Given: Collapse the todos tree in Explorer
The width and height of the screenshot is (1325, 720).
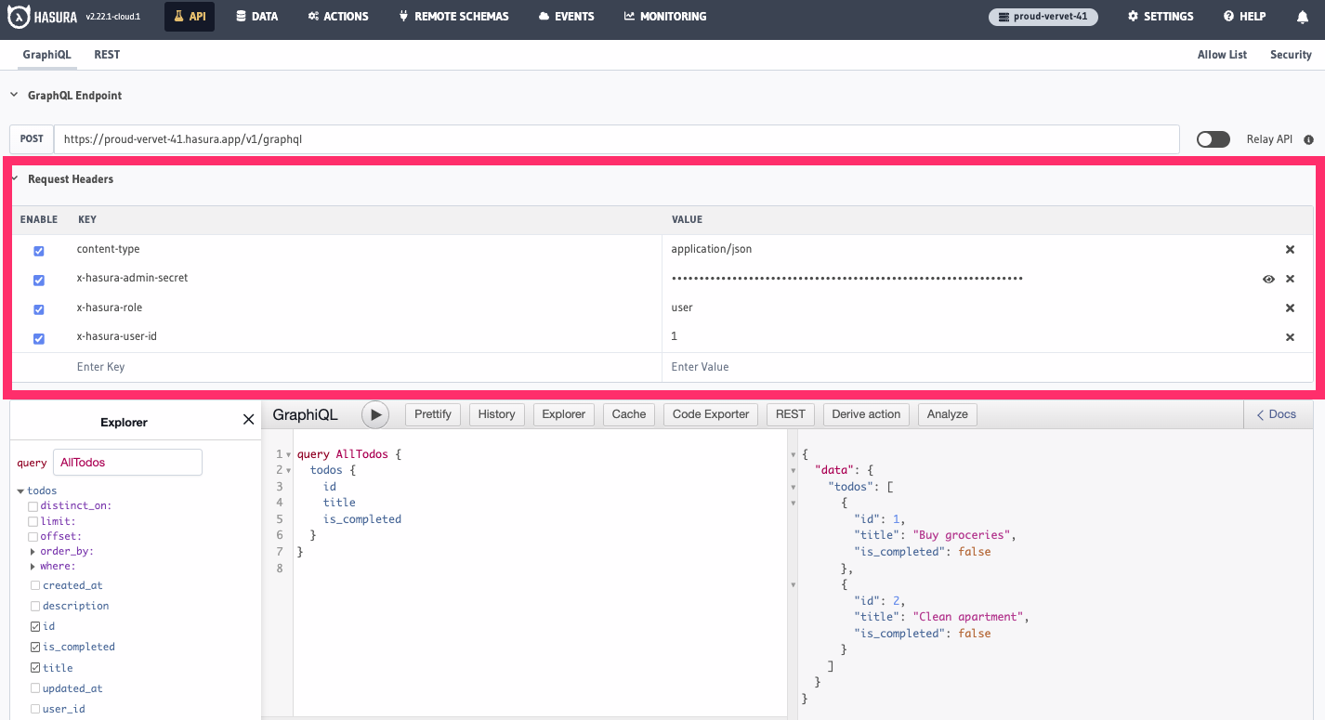Looking at the screenshot, I should pyautogui.click(x=20, y=490).
